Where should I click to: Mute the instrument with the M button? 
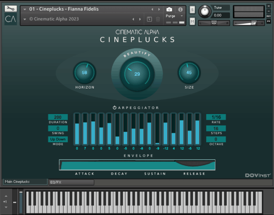[192, 21]
